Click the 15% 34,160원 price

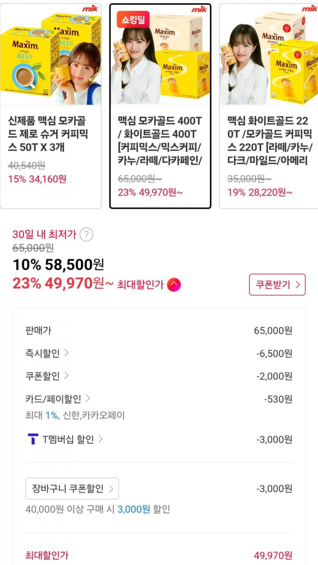pos(37,179)
